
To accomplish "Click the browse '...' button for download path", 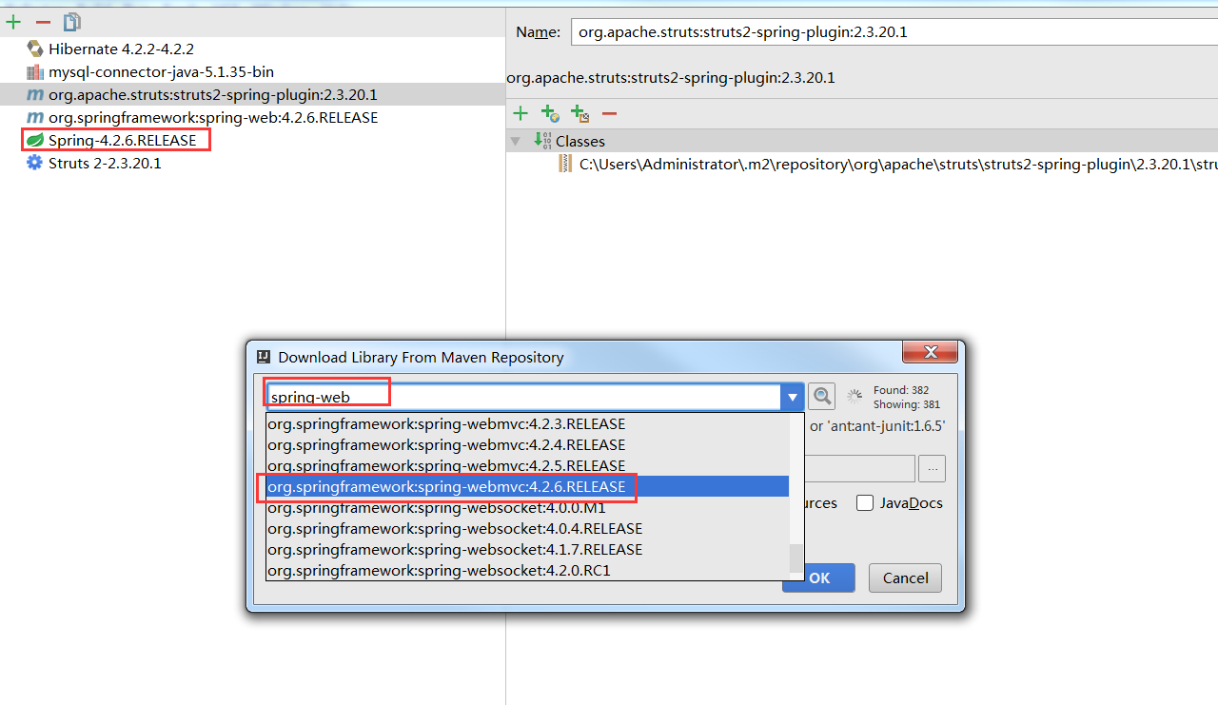I will point(933,468).
